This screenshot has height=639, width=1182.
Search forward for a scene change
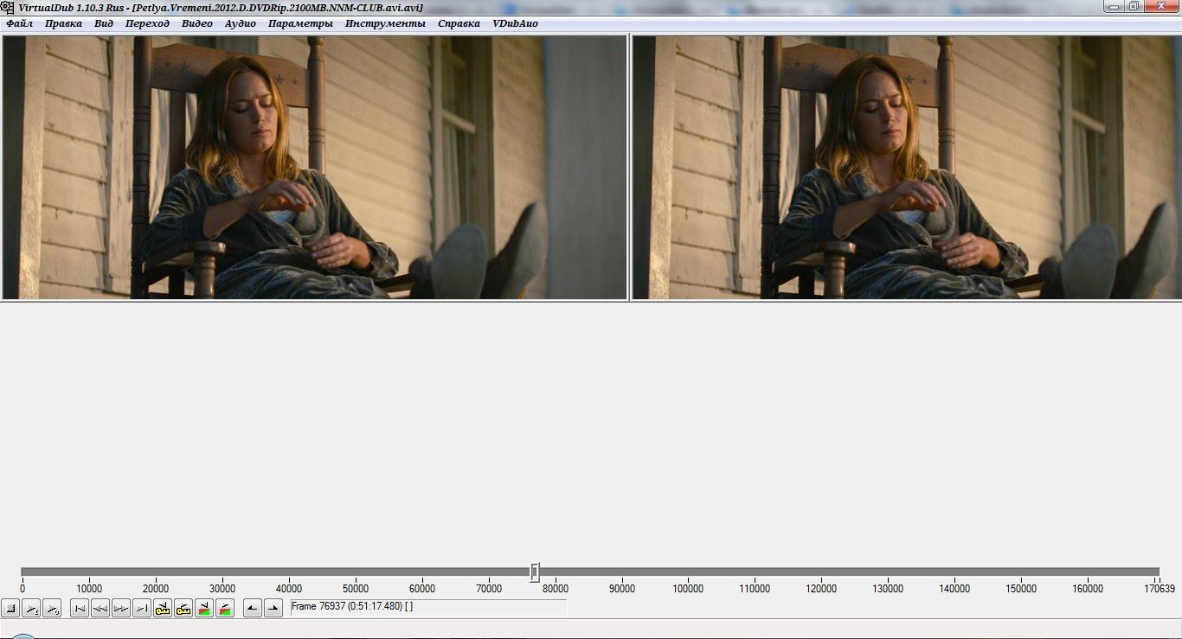click(225, 608)
